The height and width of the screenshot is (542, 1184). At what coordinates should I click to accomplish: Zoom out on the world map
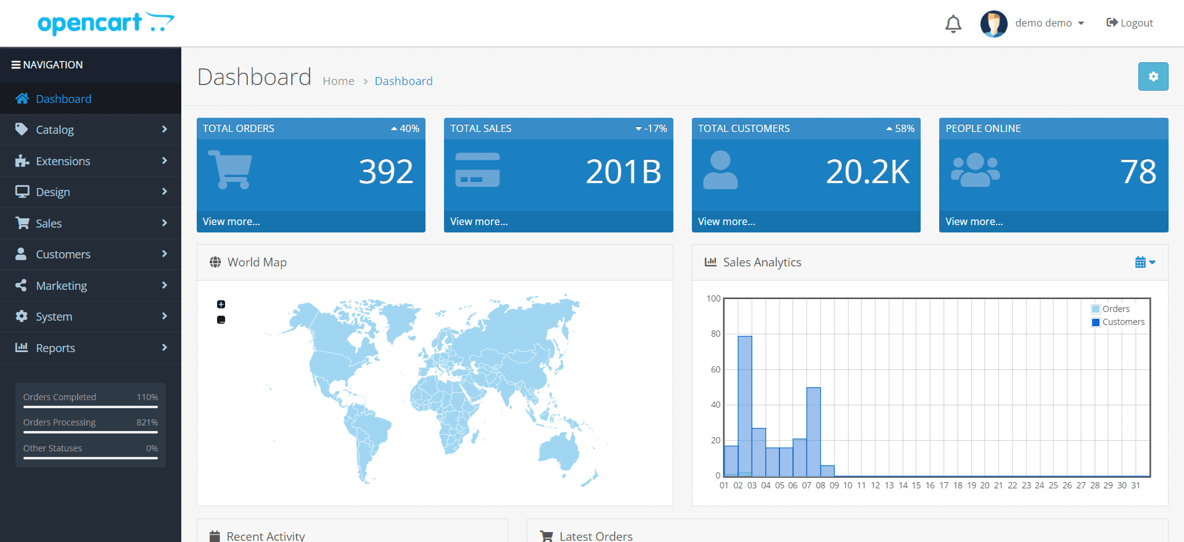[x=221, y=319]
